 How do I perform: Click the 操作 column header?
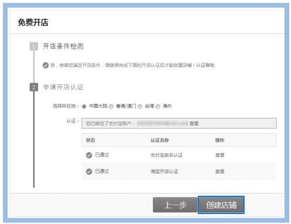click(220, 140)
